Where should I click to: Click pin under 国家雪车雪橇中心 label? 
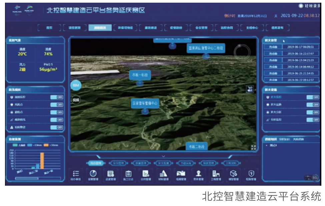click(x=145, y=112)
